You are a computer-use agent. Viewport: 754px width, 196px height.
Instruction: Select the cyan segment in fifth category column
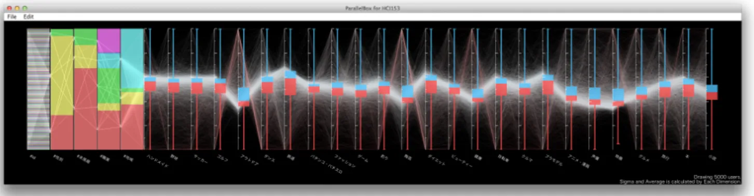(x=132, y=58)
